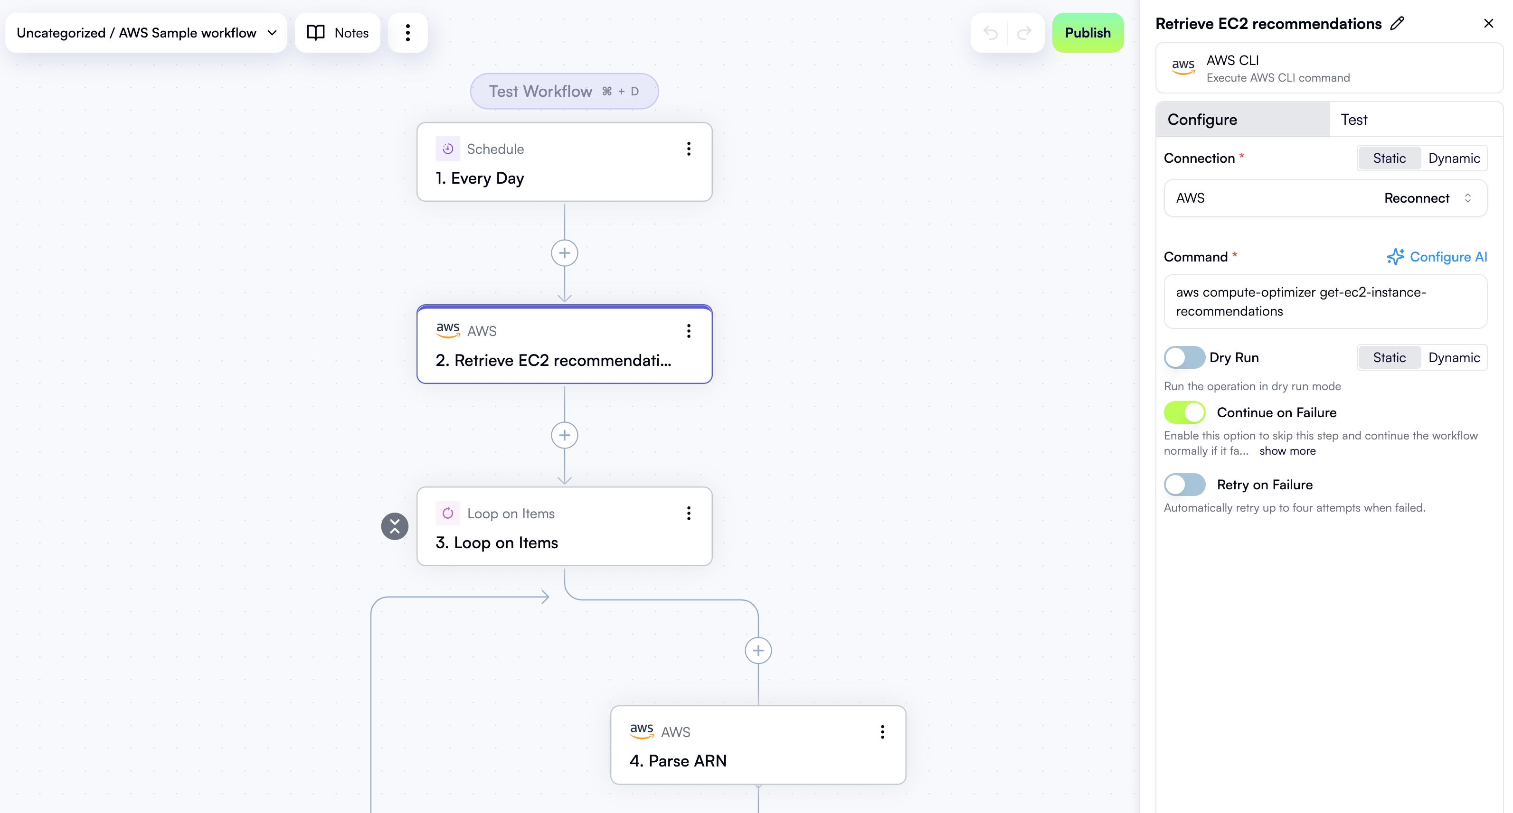Disable the Continue on Failure toggle
This screenshot has width=1513, height=813.
(x=1184, y=412)
